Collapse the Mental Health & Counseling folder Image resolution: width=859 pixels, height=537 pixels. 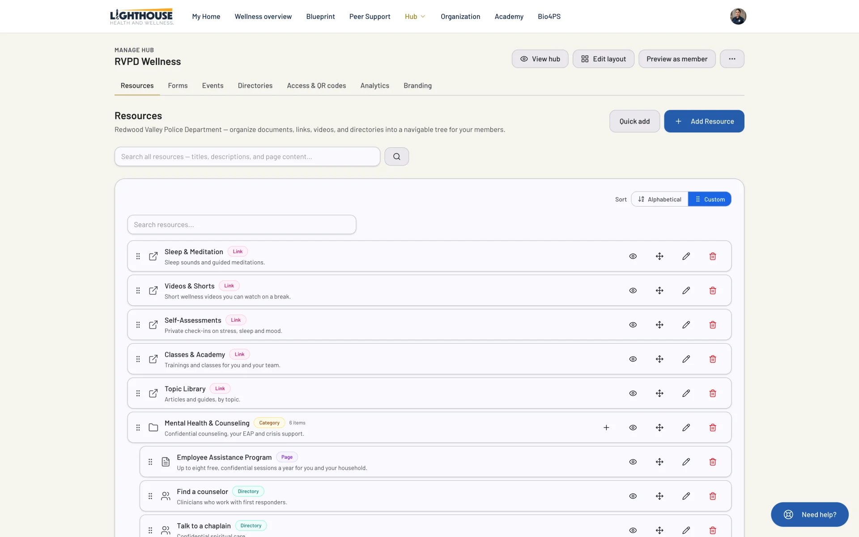pos(153,427)
